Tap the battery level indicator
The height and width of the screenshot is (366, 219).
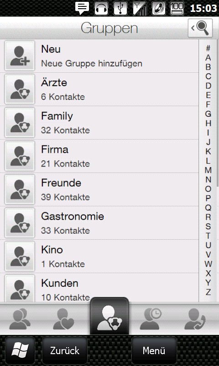point(177,8)
